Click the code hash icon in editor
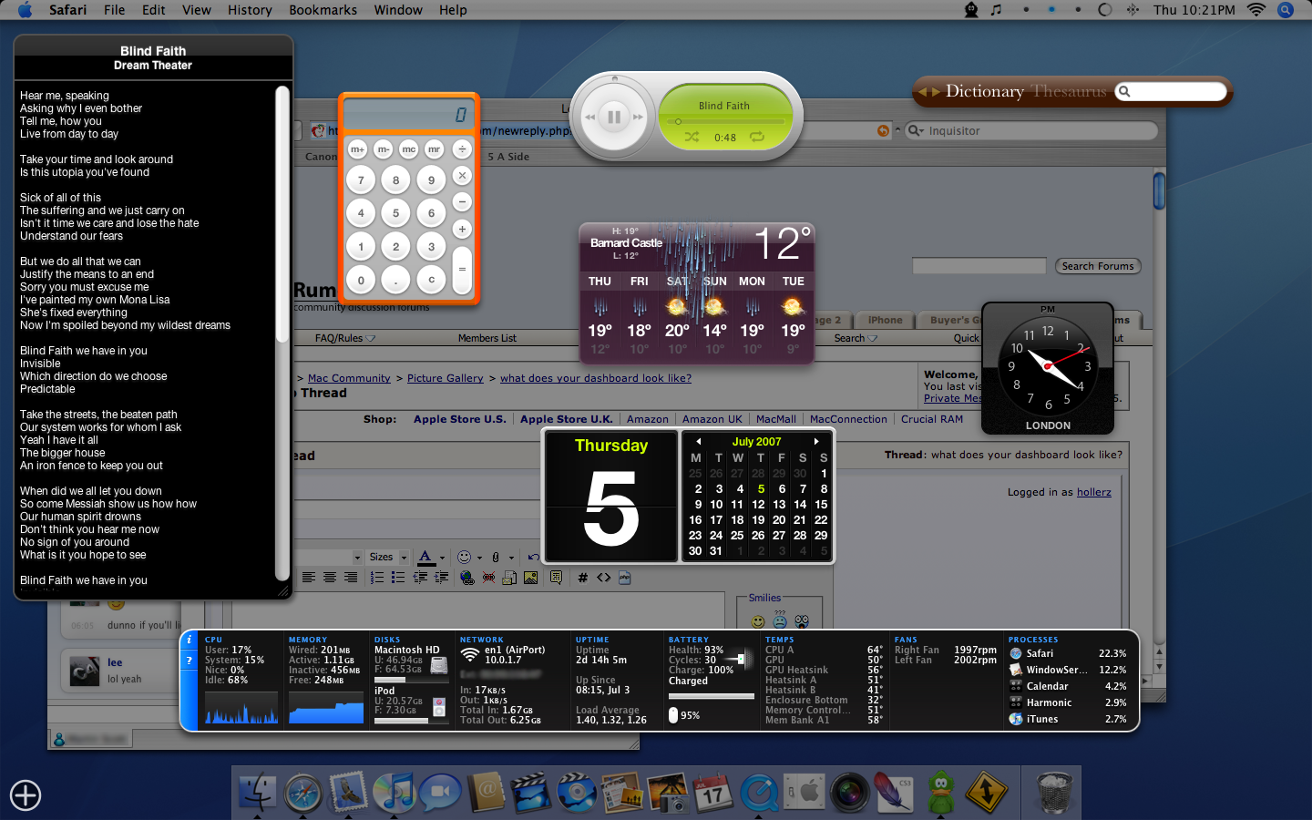Viewport: 1312px width, 820px height. 583,578
